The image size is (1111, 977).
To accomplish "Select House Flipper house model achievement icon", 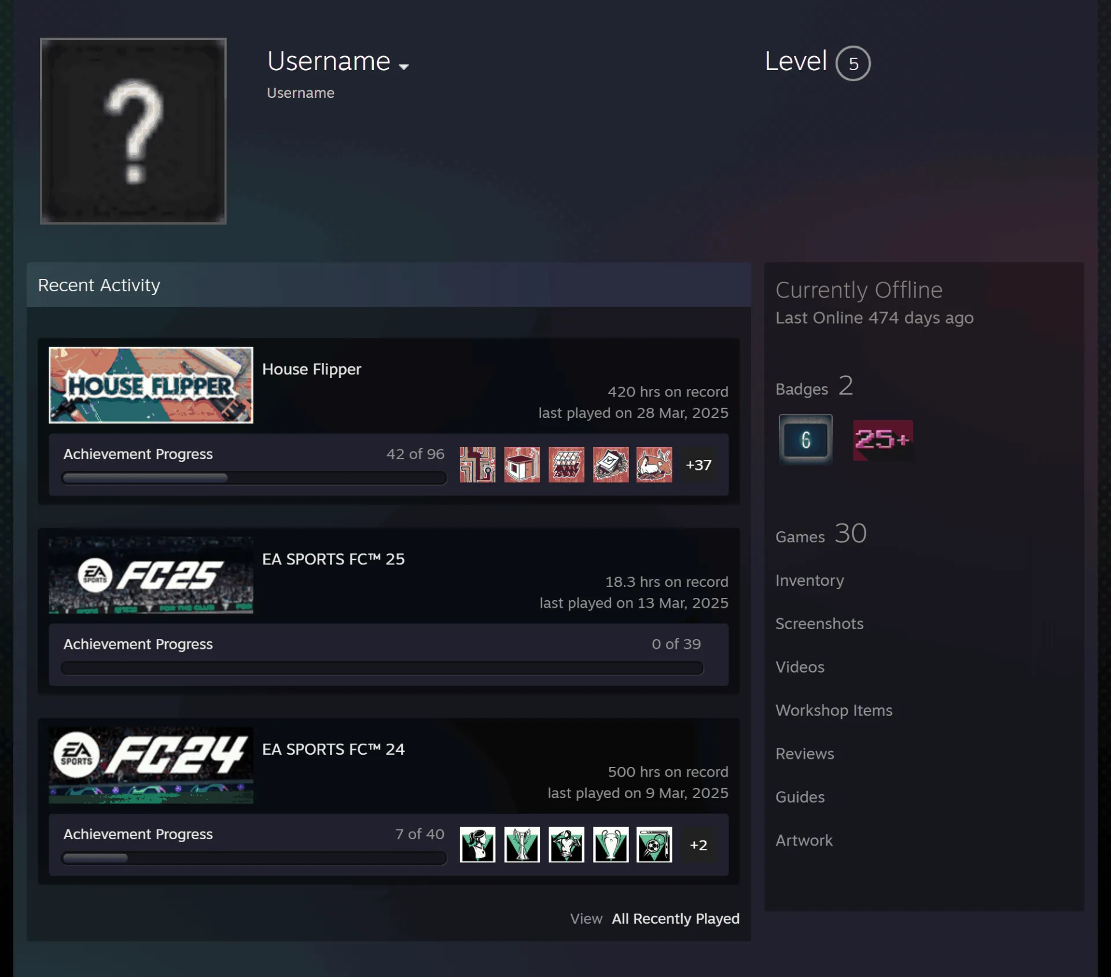I will [522, 464].
